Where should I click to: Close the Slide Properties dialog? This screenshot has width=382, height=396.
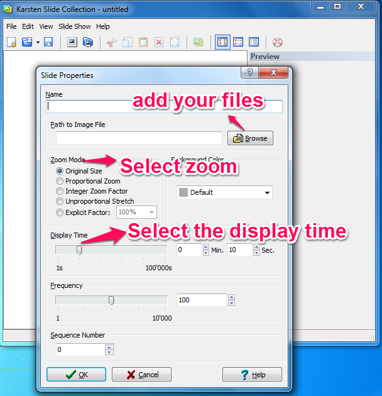tap(273, 72)
